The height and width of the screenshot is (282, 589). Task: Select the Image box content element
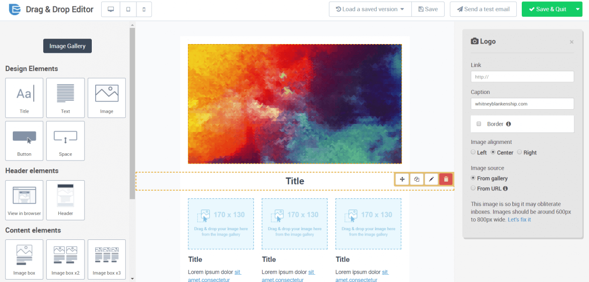point(24,259)
